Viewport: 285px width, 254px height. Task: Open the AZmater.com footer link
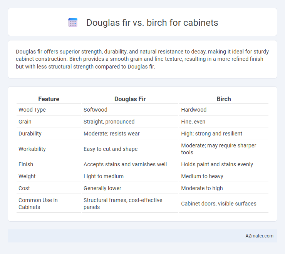[259, 236]
